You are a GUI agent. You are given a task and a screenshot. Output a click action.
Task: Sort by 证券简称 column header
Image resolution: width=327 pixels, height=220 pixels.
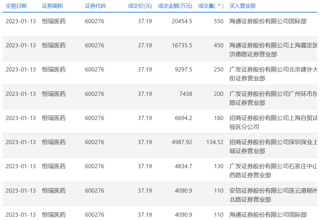[52, 6]
